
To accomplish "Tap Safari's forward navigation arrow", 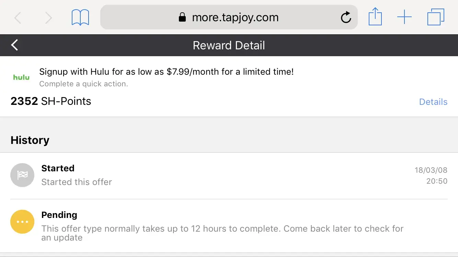I will [x=48, y=18].
